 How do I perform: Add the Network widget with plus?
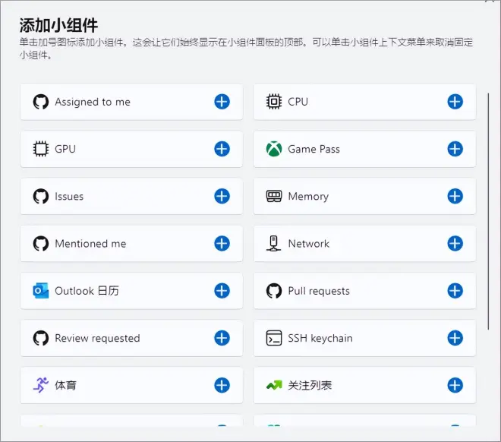tap(455, 244)
